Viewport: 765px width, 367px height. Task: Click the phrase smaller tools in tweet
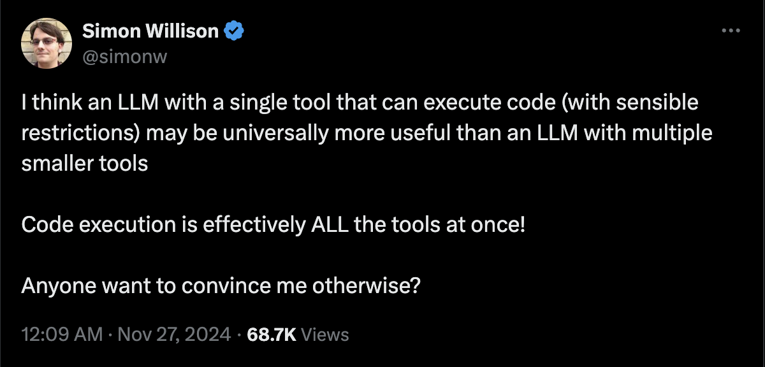[85, 164]
